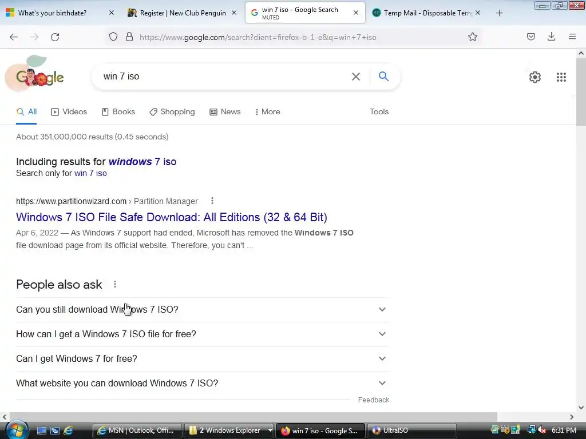Submit search with the blue magnifier icon
Image resolution: width=586 pixels, height=439 pixels.
(x=384, y=77)
